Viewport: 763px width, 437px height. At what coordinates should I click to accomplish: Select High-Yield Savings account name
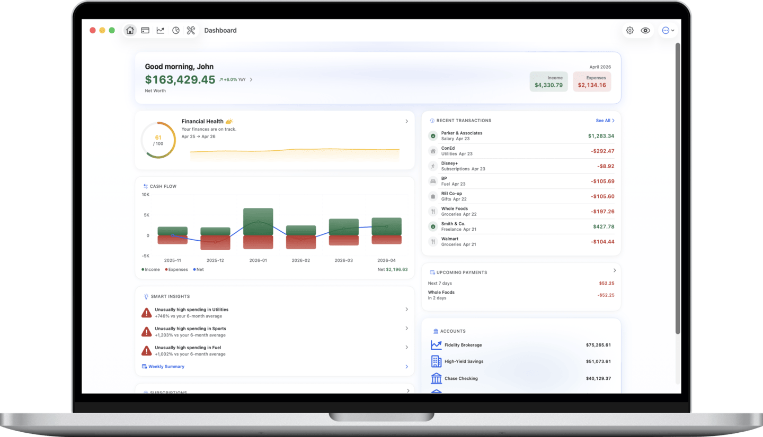coord(464,361)
